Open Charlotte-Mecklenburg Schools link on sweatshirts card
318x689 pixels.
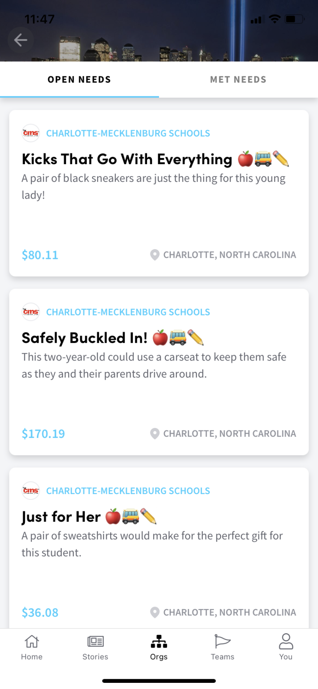point(128,491)
